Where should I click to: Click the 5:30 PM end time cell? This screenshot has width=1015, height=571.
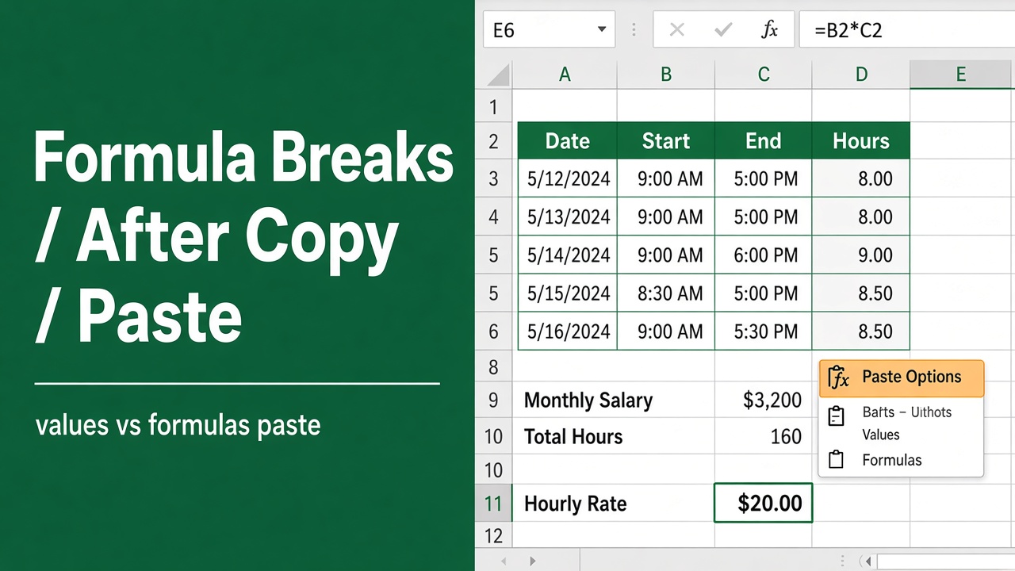[x=764, y=331]
